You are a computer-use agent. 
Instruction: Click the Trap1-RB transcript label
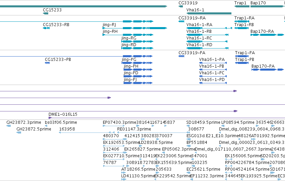pyautogui.click(x=244, y=25)
